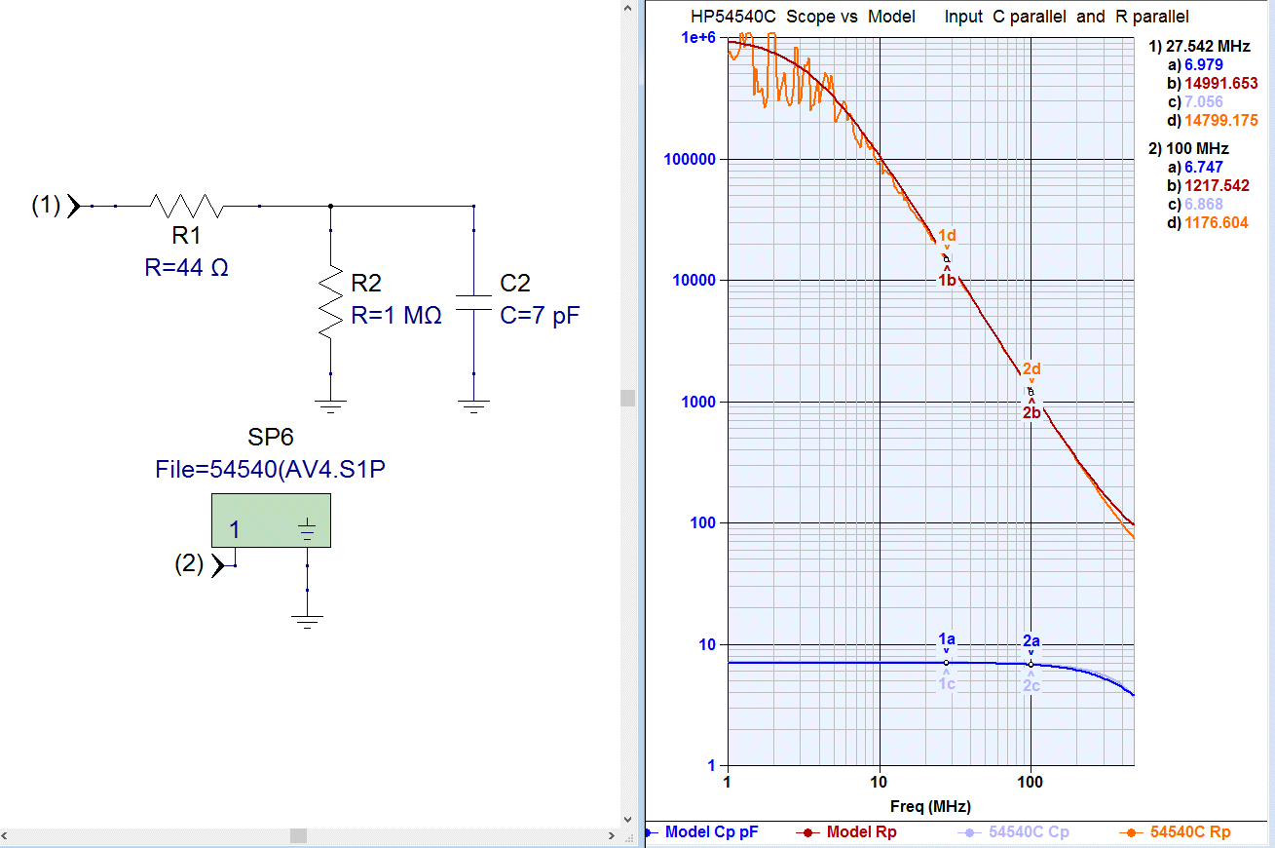The height and width of the screenshot is (848, 1275).
Task: Toggle Model Rp trace in legend
Action: click(x=847, y=832)
